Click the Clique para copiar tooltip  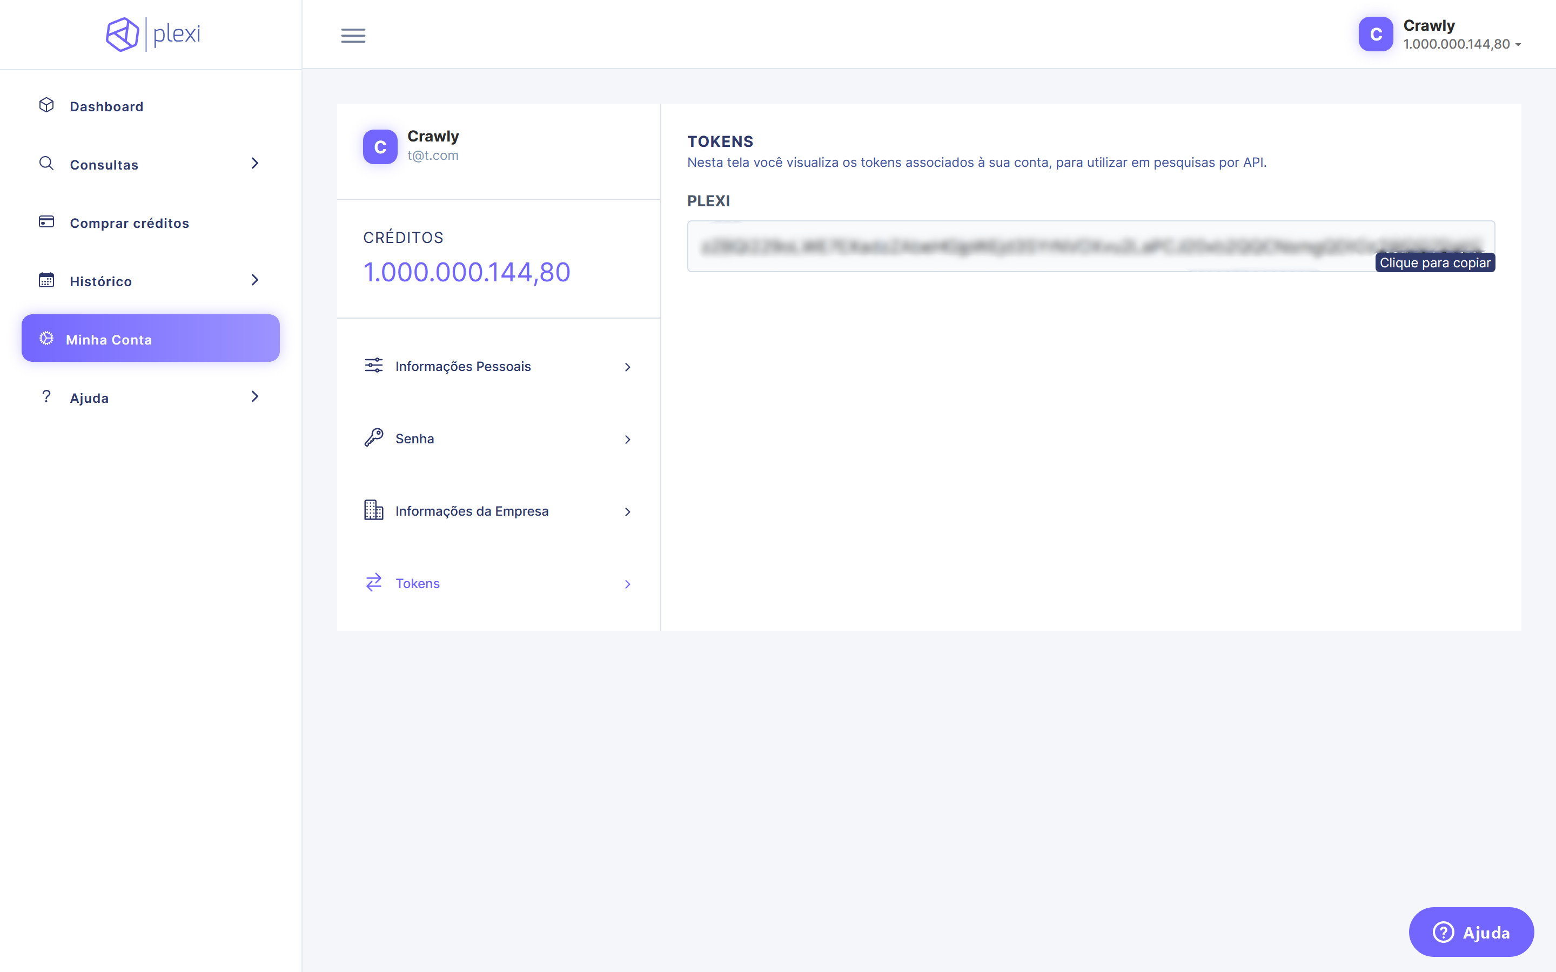click(1435, 263)
